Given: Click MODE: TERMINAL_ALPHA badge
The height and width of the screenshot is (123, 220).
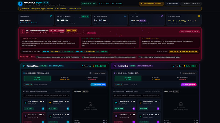Looking at the screenshot, I should pyautogui.click(x=56, y=66).
